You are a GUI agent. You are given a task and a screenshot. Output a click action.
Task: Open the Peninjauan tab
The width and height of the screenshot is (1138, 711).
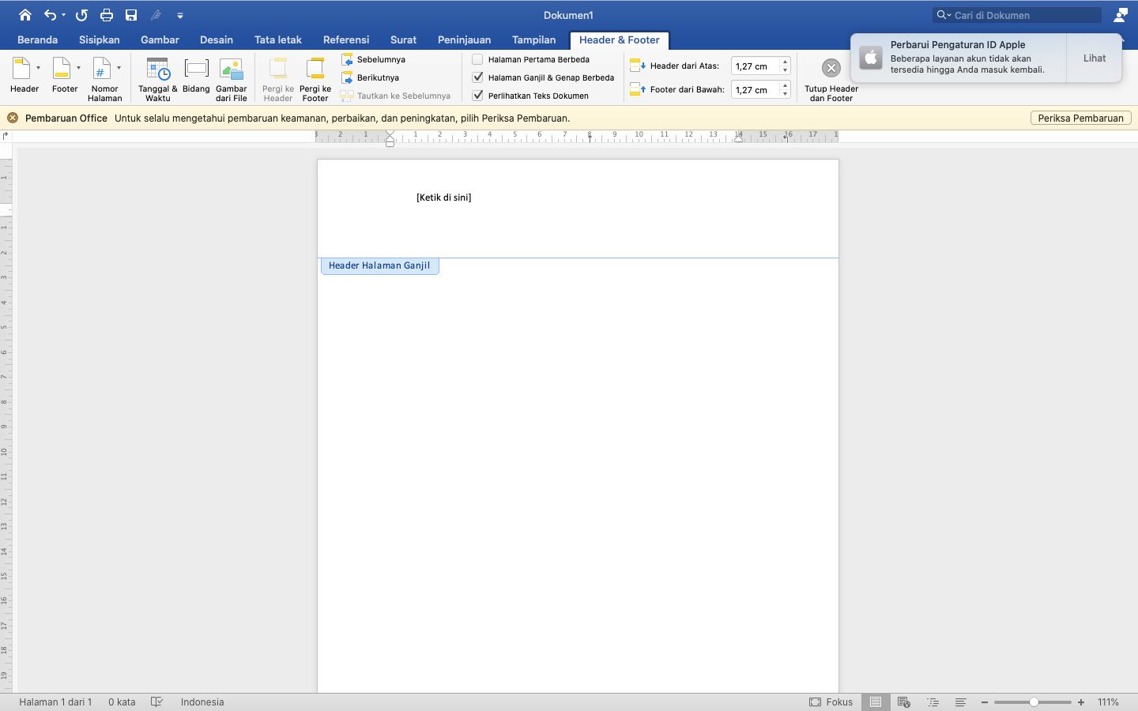(465, 39)
